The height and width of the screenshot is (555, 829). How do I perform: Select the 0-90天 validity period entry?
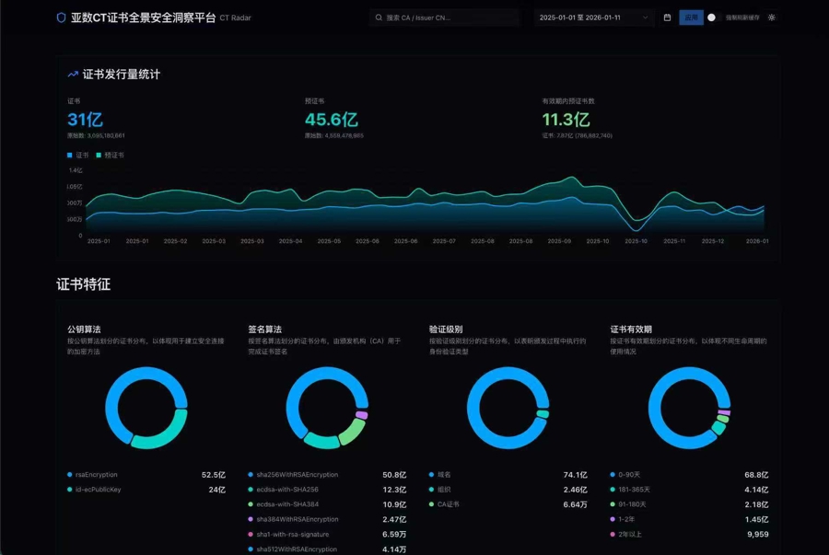632,475
